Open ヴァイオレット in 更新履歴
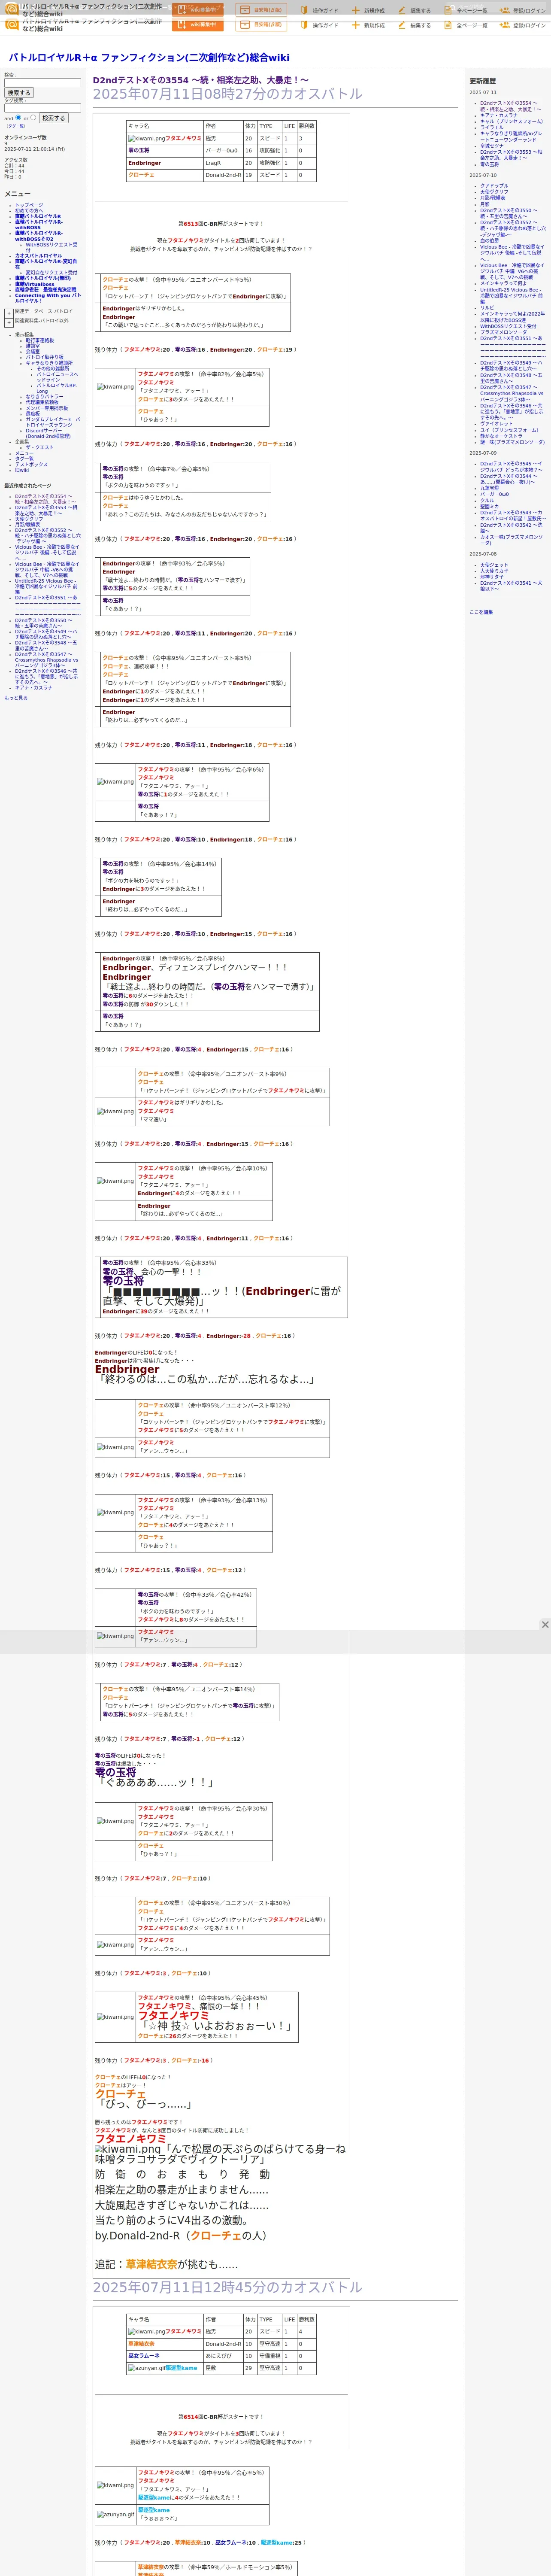 [x=496, y=424]
